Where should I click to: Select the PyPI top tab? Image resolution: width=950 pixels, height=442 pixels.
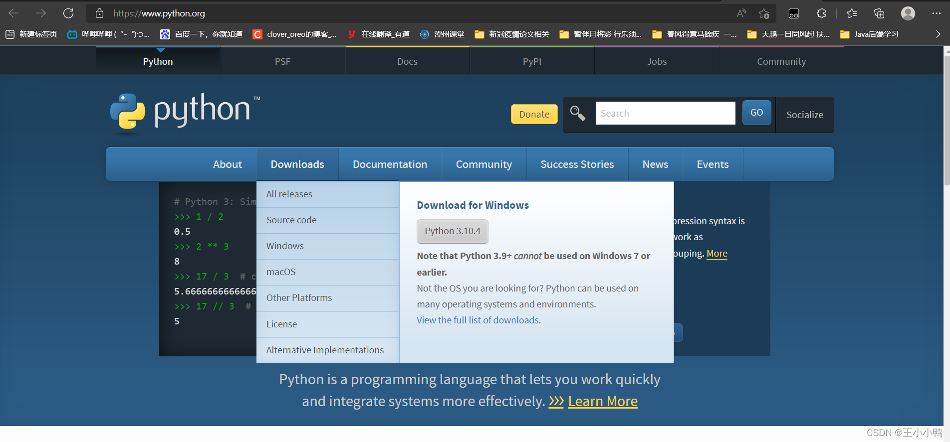point(532,61)
